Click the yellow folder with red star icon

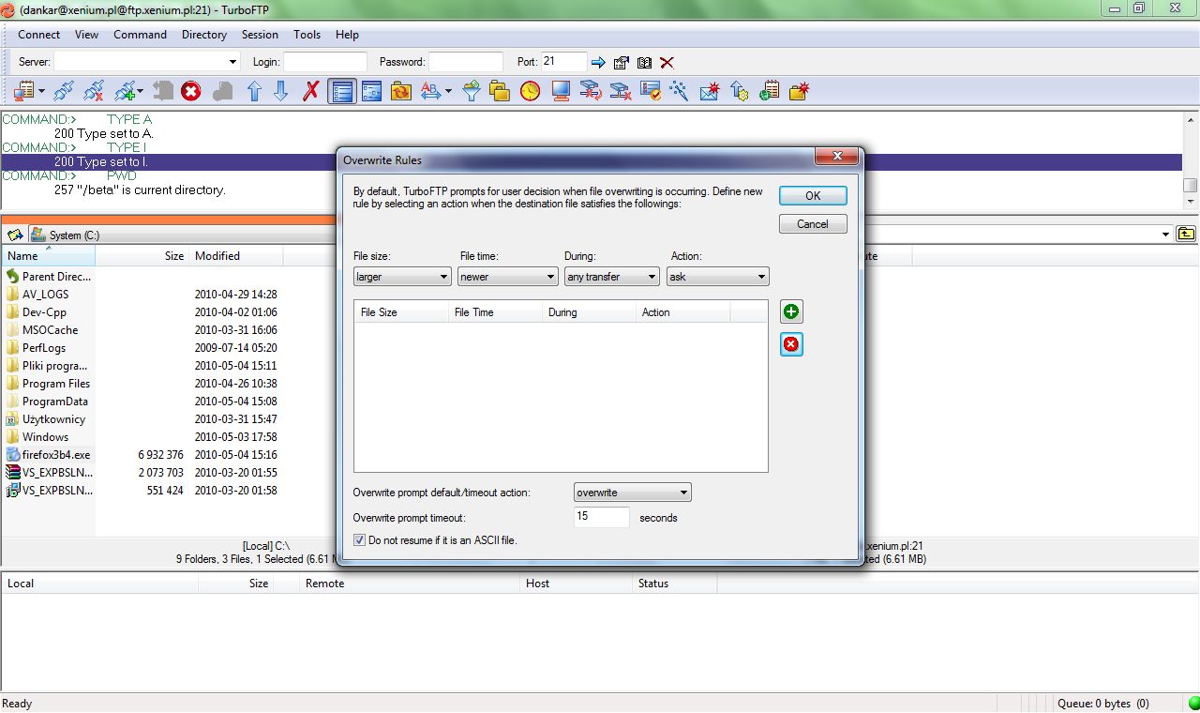[x=799, y=91]
